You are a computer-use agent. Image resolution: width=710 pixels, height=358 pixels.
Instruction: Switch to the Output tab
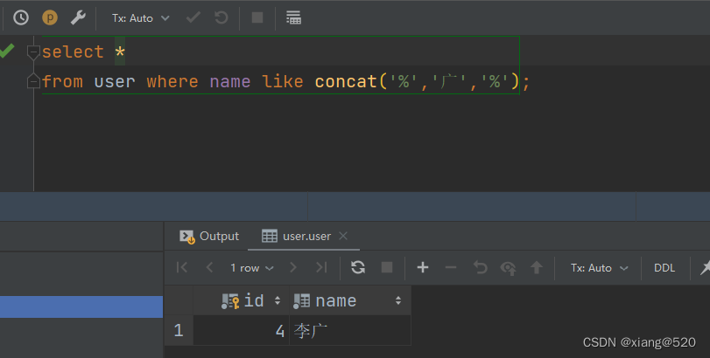209,236
